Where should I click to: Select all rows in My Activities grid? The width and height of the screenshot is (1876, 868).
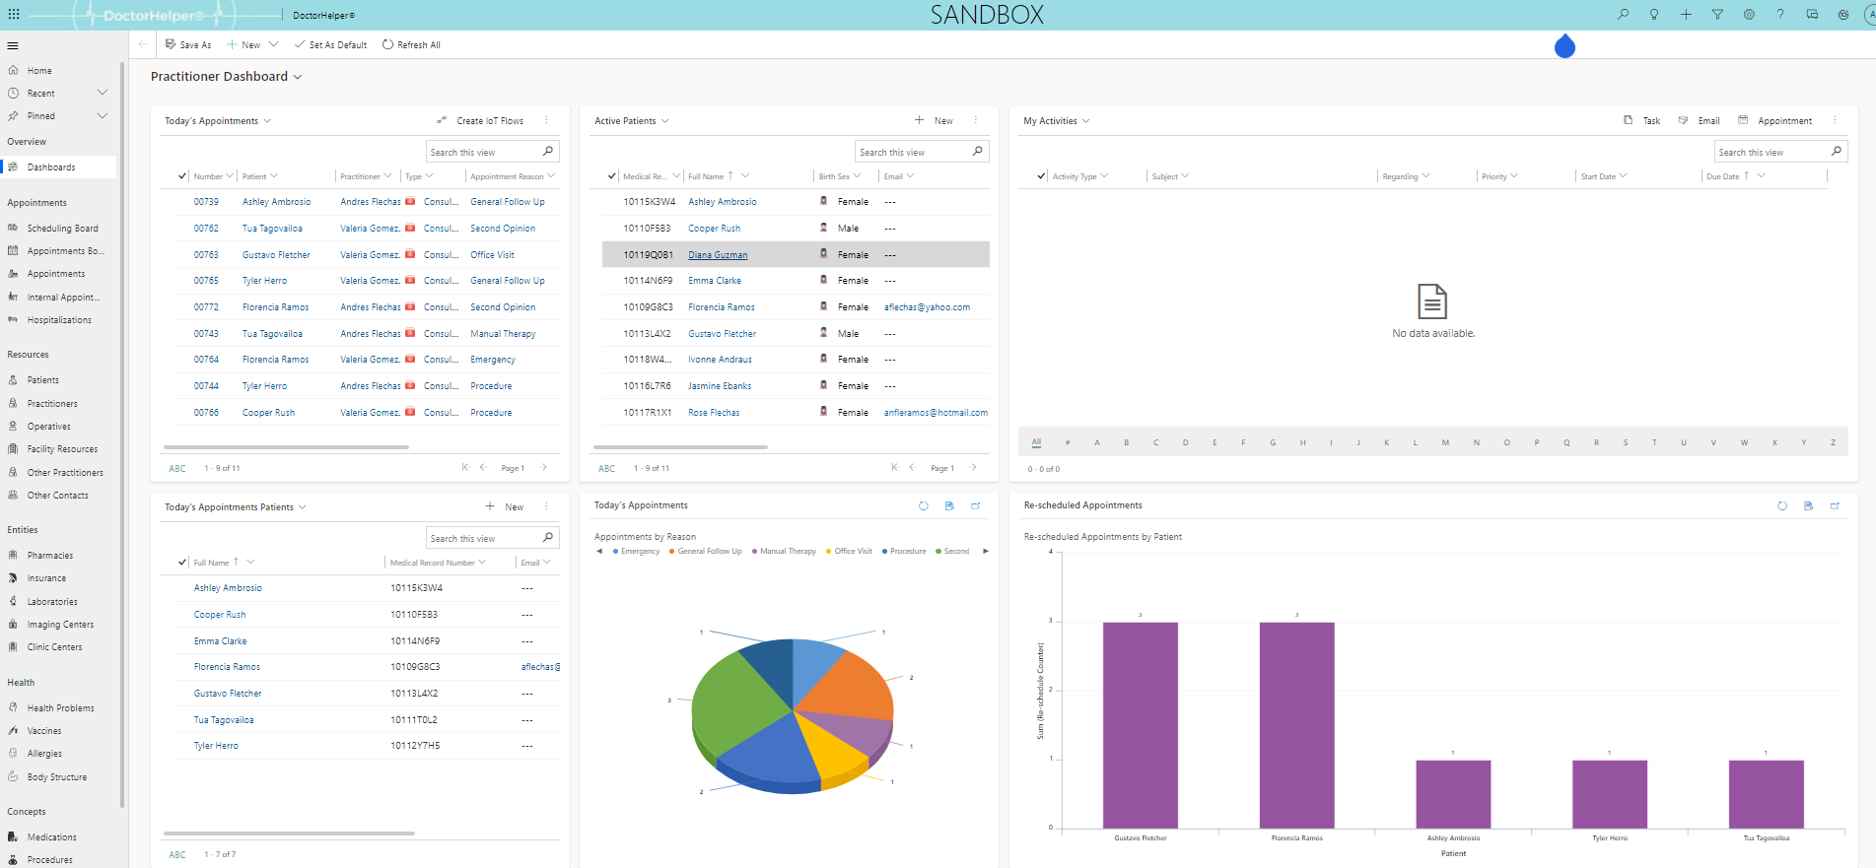tap(1041, 176)
